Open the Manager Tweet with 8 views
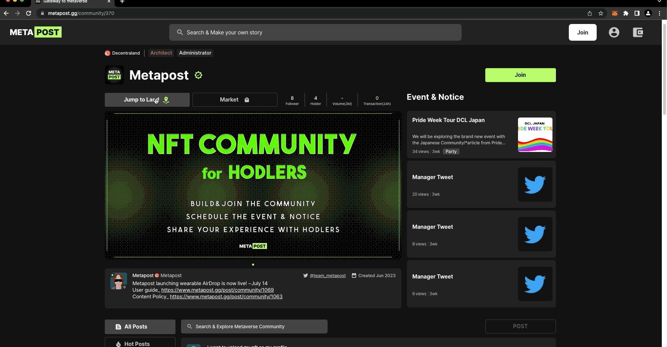The width and height of the screenshot is (667, 347). point(481,234)
